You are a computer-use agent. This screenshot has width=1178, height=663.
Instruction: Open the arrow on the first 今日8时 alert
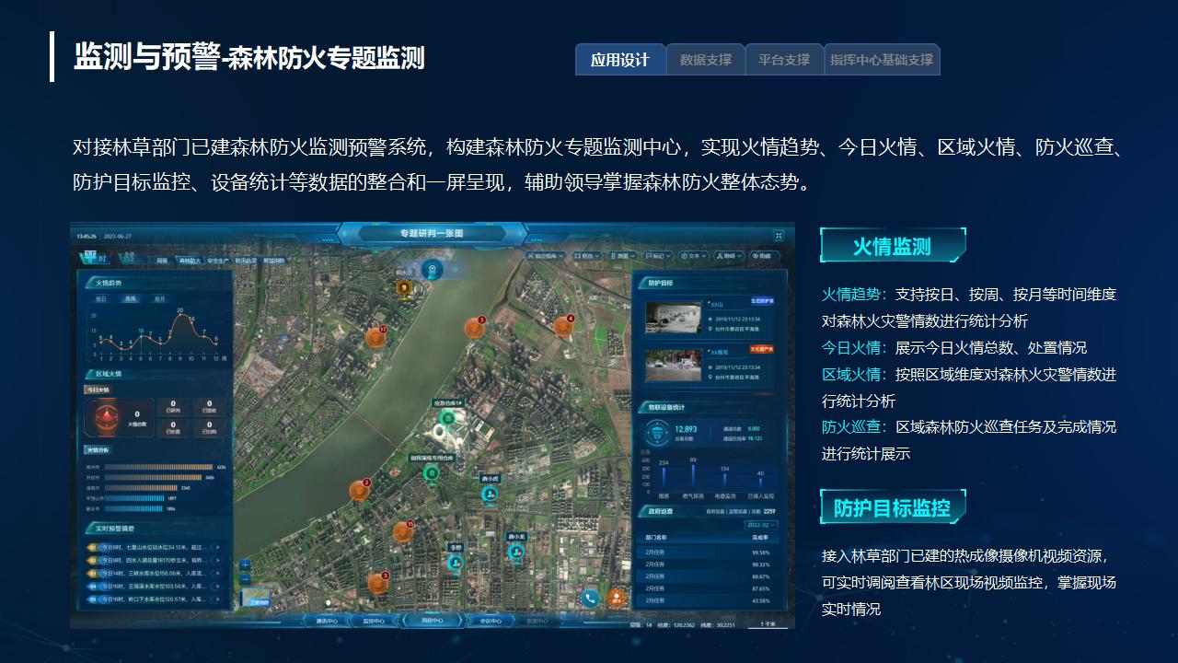pos(218,547)
